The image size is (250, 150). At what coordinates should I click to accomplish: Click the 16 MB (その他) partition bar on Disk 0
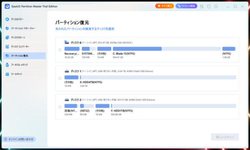click(104, 49)
